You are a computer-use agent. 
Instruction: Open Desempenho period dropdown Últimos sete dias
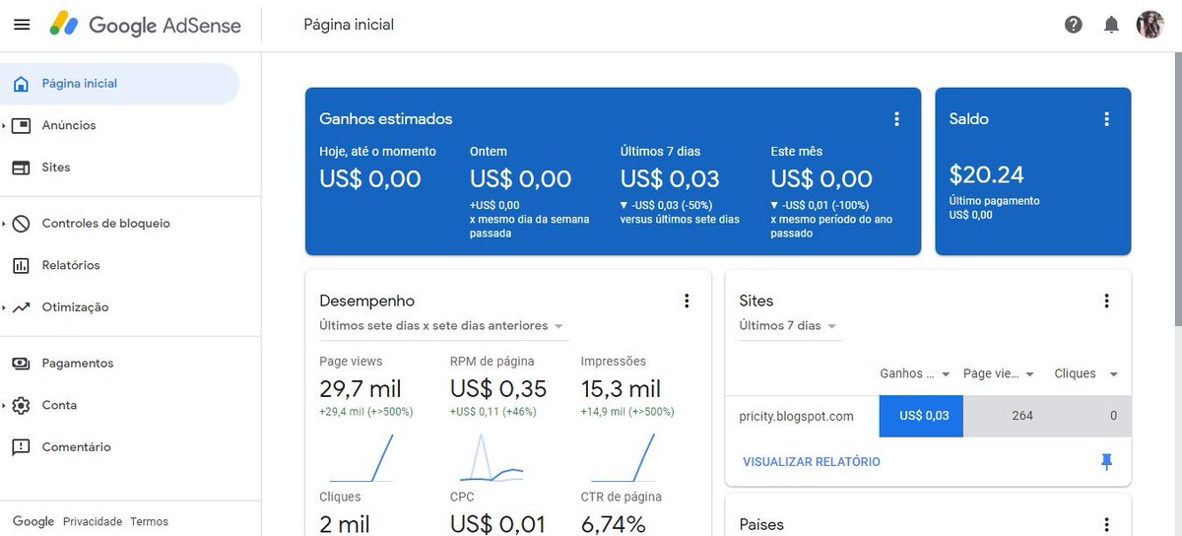[441, 326]
